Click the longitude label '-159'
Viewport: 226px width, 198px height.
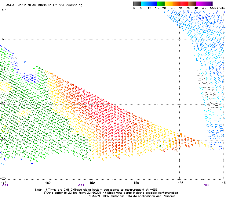coord(91,183)
